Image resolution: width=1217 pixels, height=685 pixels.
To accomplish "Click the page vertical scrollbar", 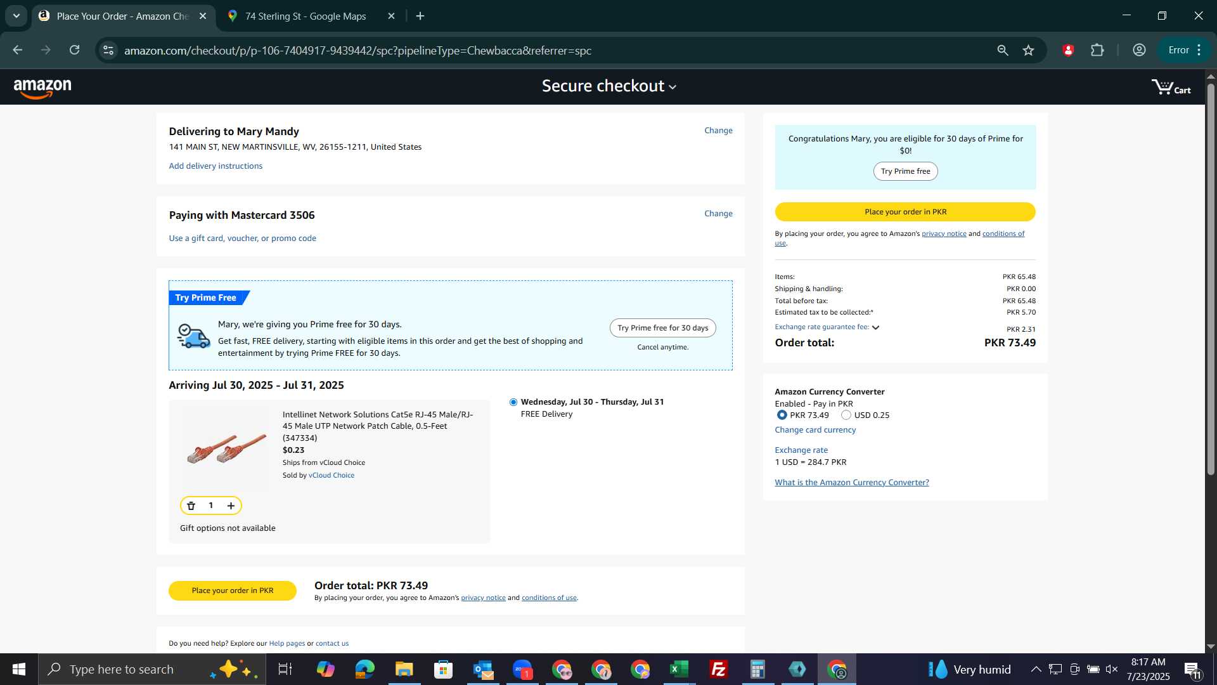I will click(x=1211, y=279).
